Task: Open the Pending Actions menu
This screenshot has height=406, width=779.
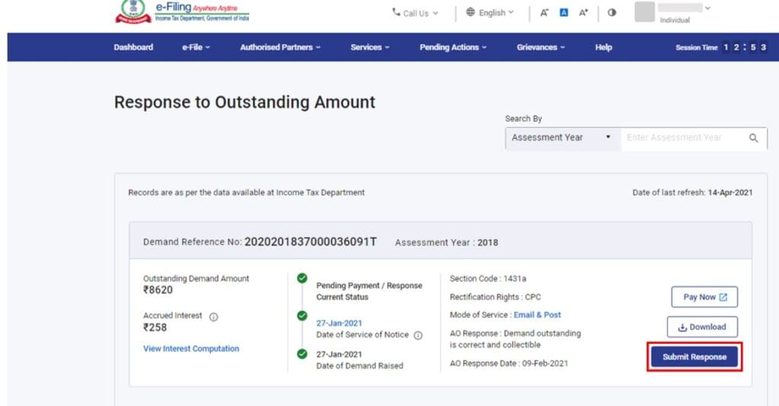Action: (453, 47)
